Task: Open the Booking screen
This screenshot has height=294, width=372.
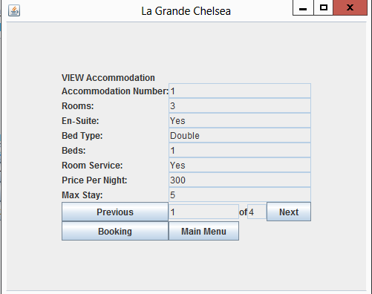Action: pos(115,231)
